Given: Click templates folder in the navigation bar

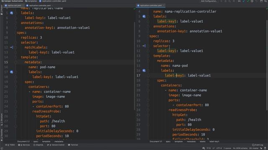Looking at the screenshot, I should pos(31,1).
